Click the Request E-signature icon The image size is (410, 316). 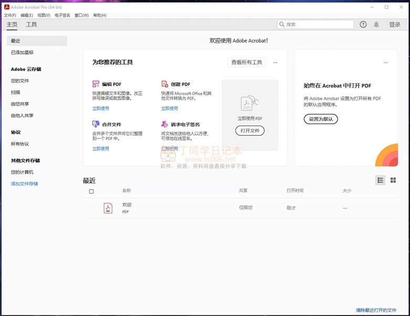tap(165, 124)
